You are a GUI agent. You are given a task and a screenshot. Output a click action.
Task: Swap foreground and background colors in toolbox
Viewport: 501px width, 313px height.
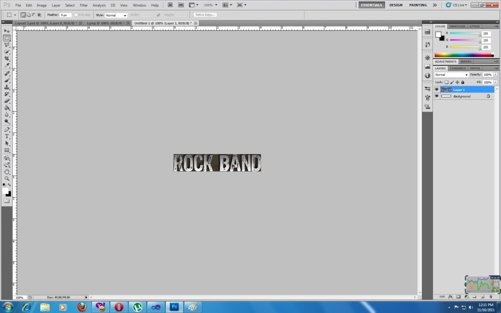coord(9,185)
